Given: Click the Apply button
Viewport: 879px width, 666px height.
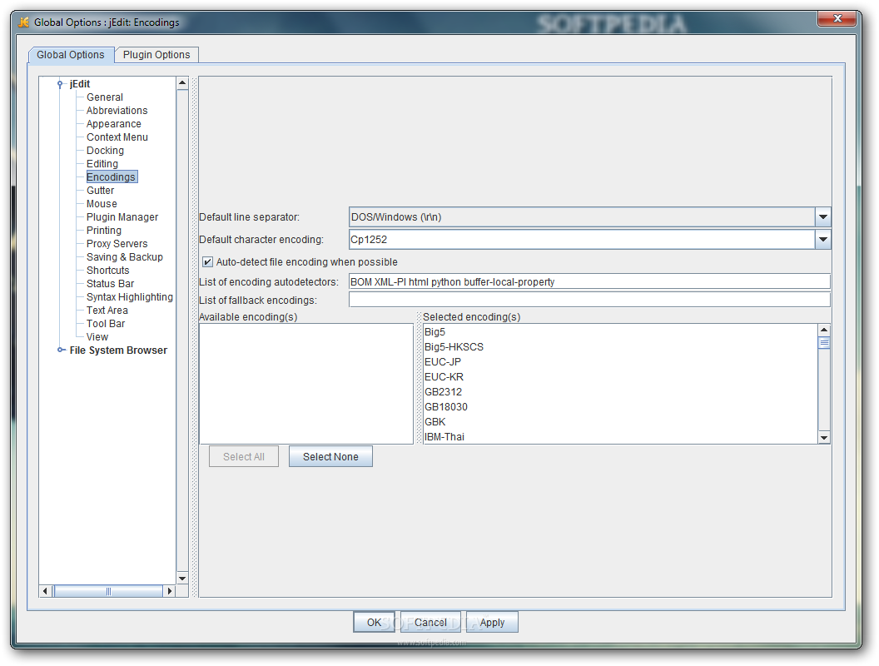Looking at the screenshot, I should coord(492,622).
